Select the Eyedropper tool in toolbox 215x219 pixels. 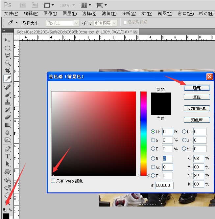tap(8, 78)
